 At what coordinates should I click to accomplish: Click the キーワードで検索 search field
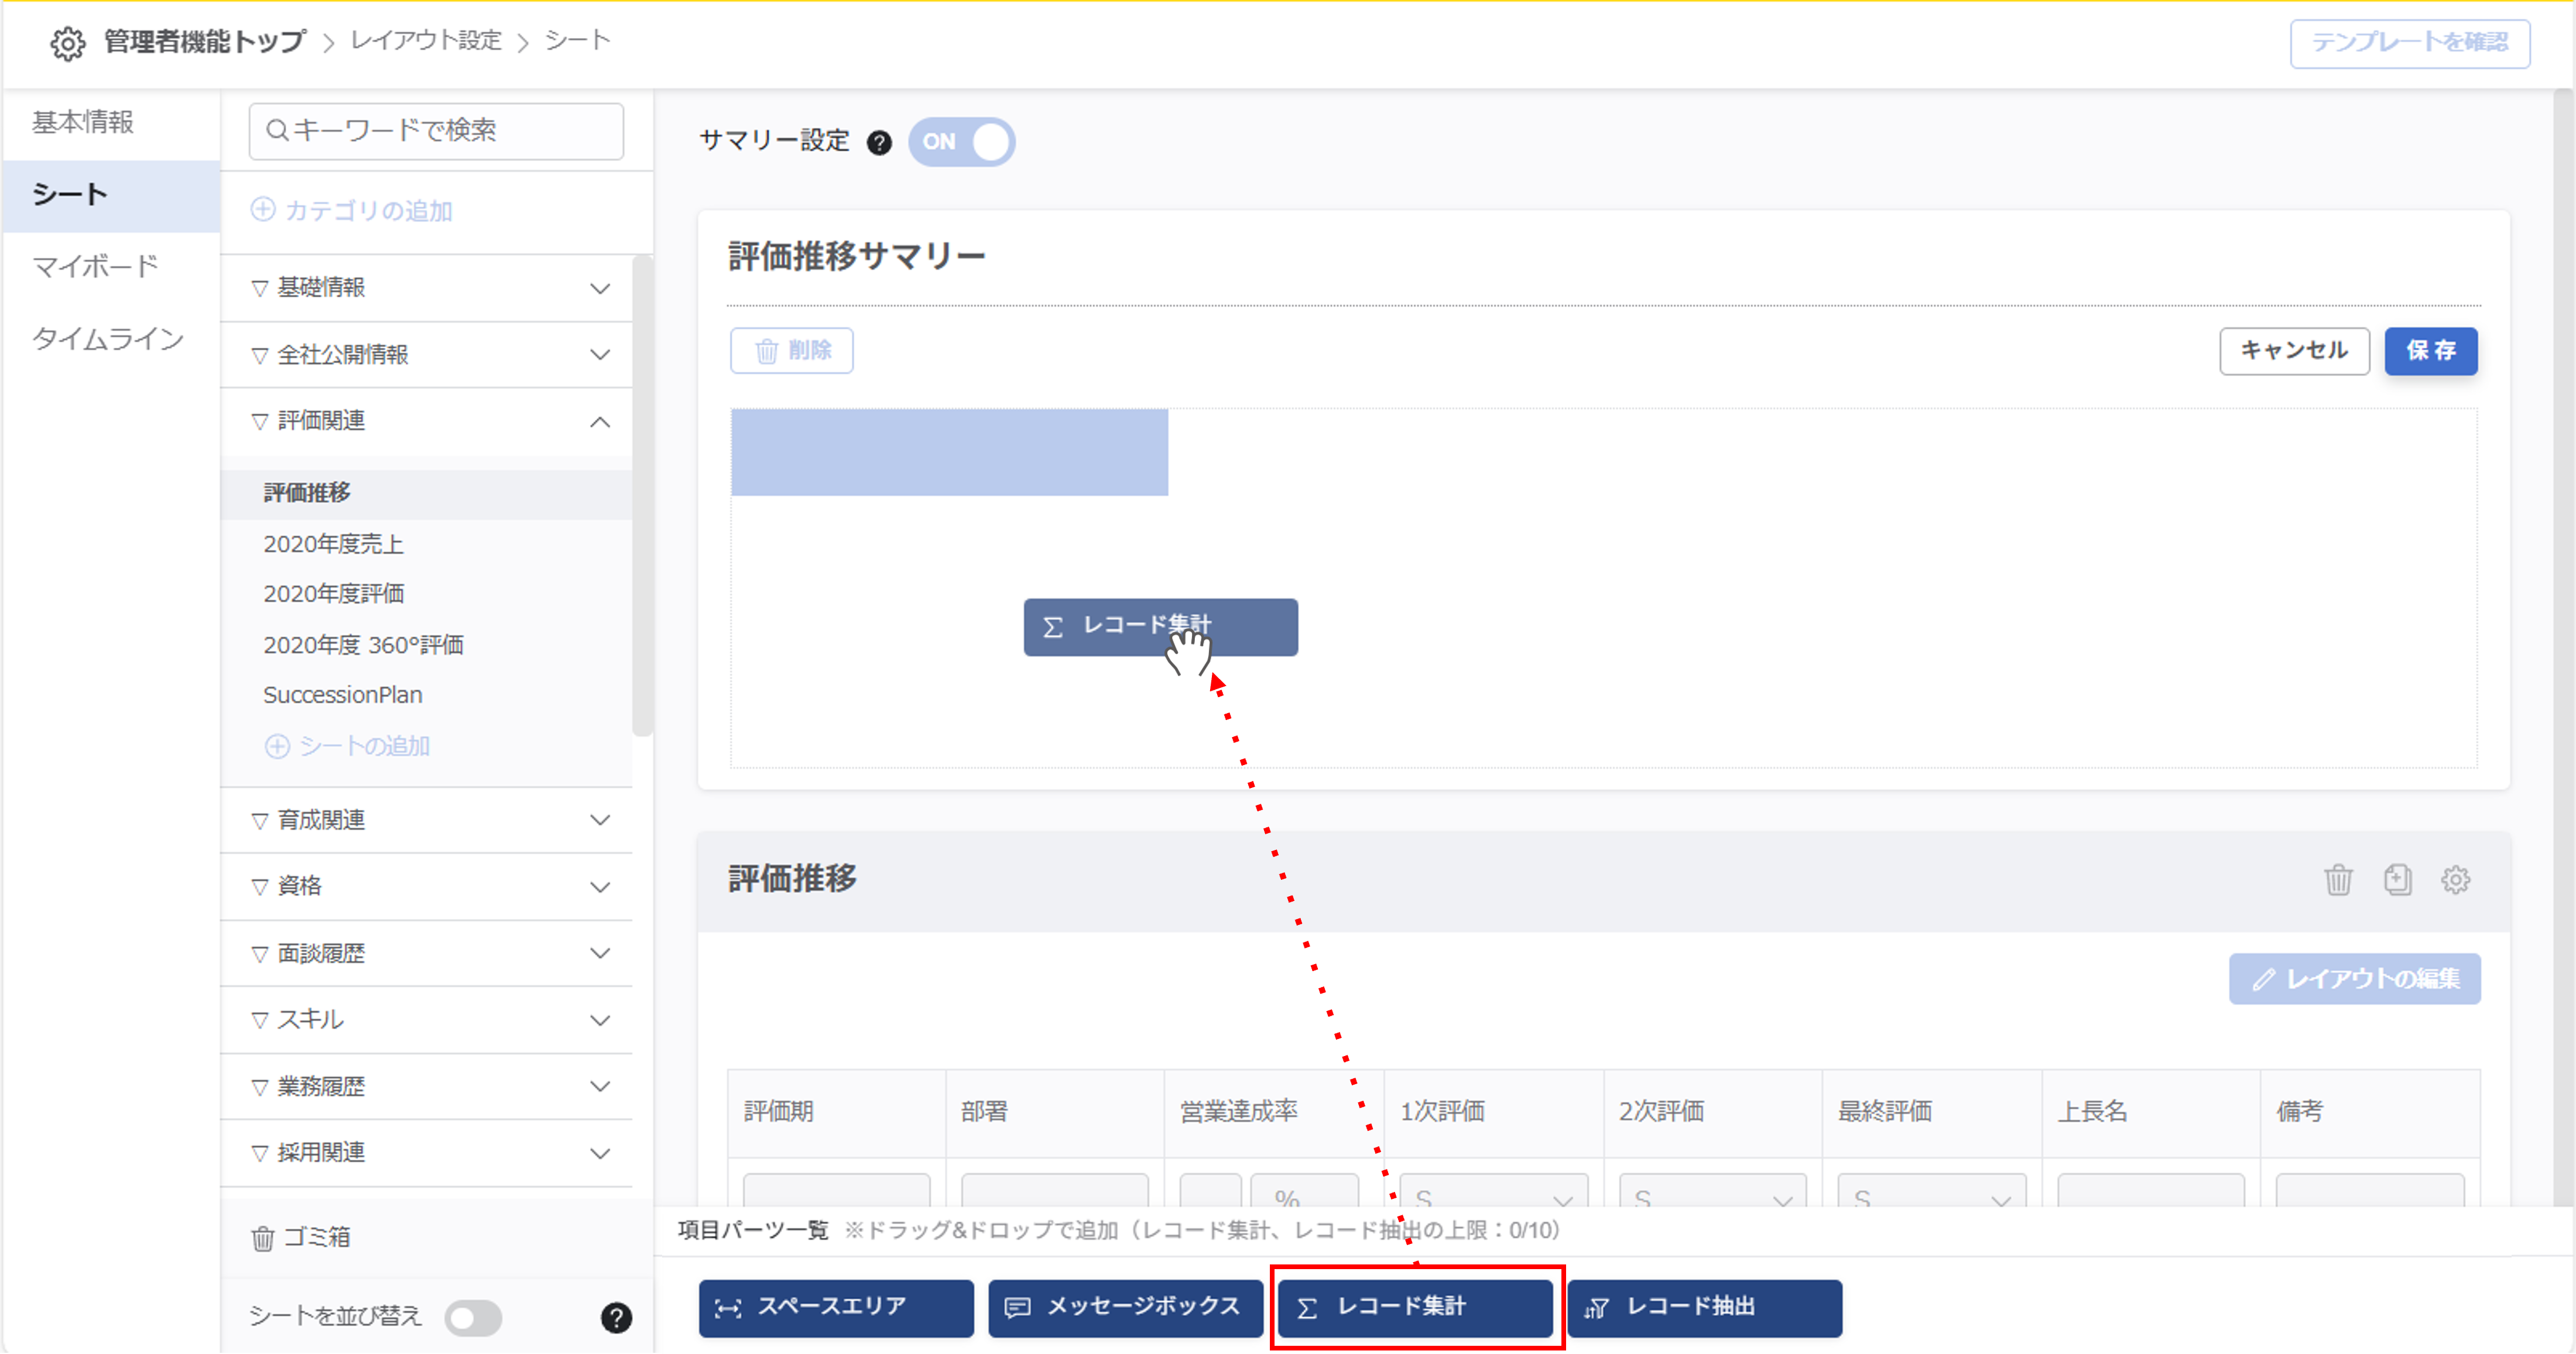436,131
